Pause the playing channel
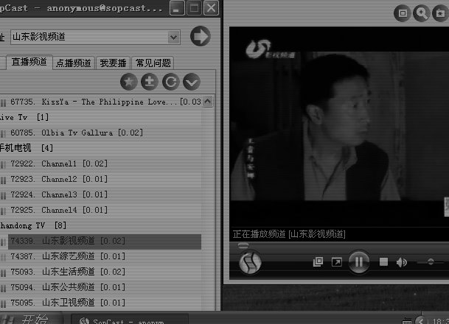The image size is (449, 324). point(359,261)
